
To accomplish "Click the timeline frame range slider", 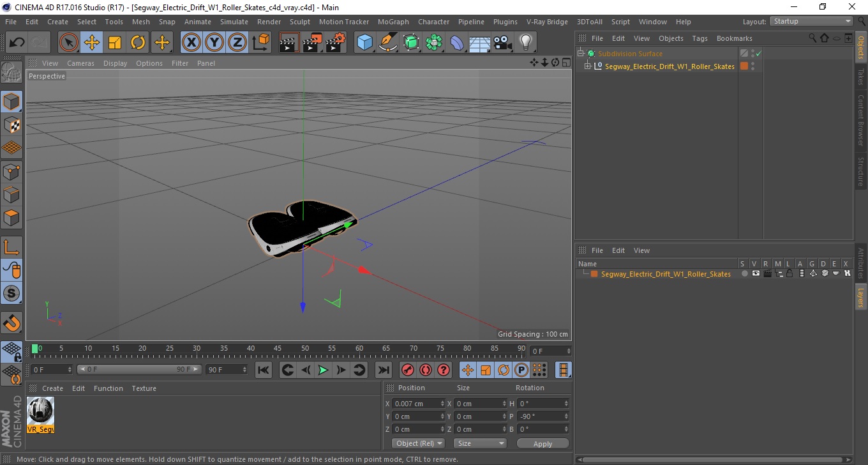I will click(140, 369).
